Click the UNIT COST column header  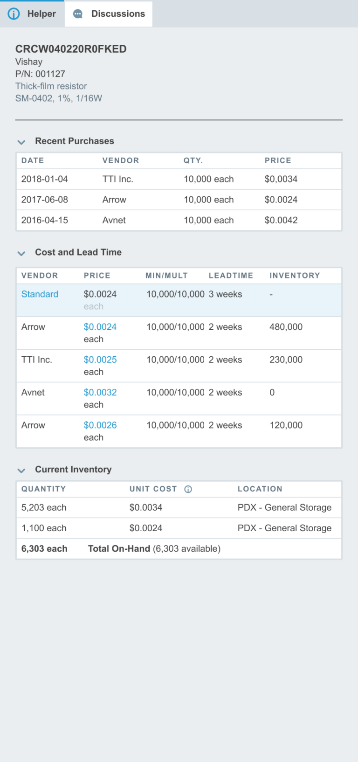coord(153,489)
